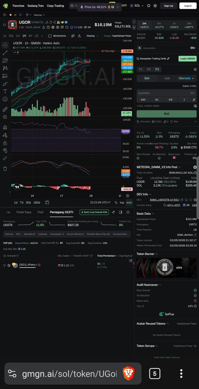Toggle lock all drawings
This screenshot has width=199, height=389.
(x=5, y=143)
